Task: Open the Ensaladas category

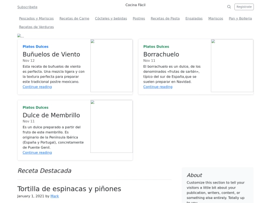Action: pyautogui.click(x=194, y=19)
